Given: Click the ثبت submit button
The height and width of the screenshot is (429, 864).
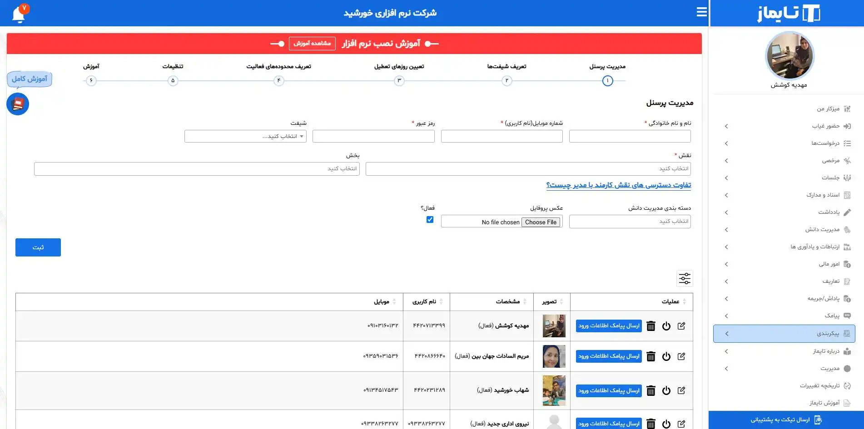Looking at the screenshot, I should click(38, 247).
